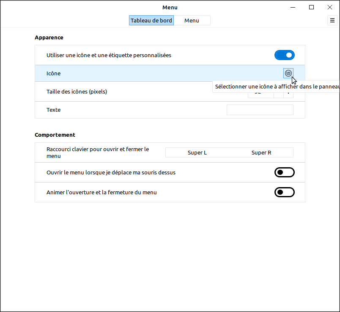Click the Icône row label
Image resolution: width=340 pixels, height=312 pixels.
pyautogui.click(x=54, y=73)
